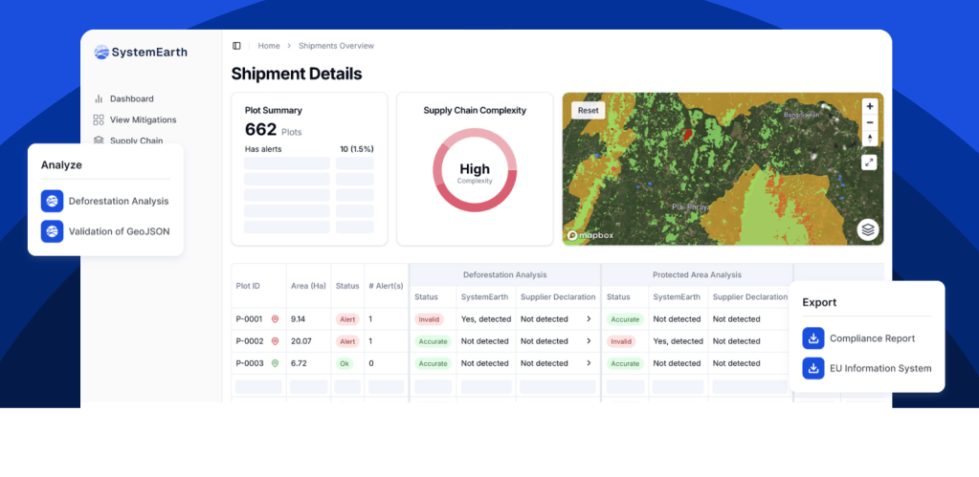The image size is (979, 477).
Task: Expand deforestation details for P-0001 row
Action: coord(589,319)
